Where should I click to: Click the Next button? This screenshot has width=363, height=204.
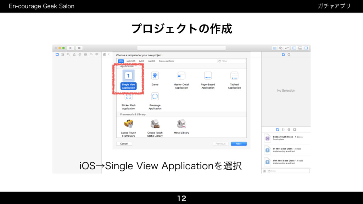pos(239,144)
